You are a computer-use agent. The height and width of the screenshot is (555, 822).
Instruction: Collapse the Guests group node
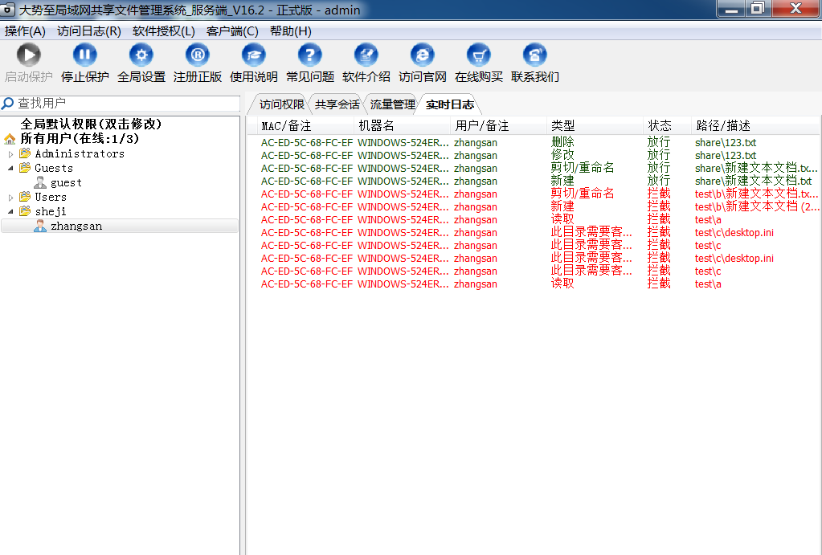[x=11, y=169]
